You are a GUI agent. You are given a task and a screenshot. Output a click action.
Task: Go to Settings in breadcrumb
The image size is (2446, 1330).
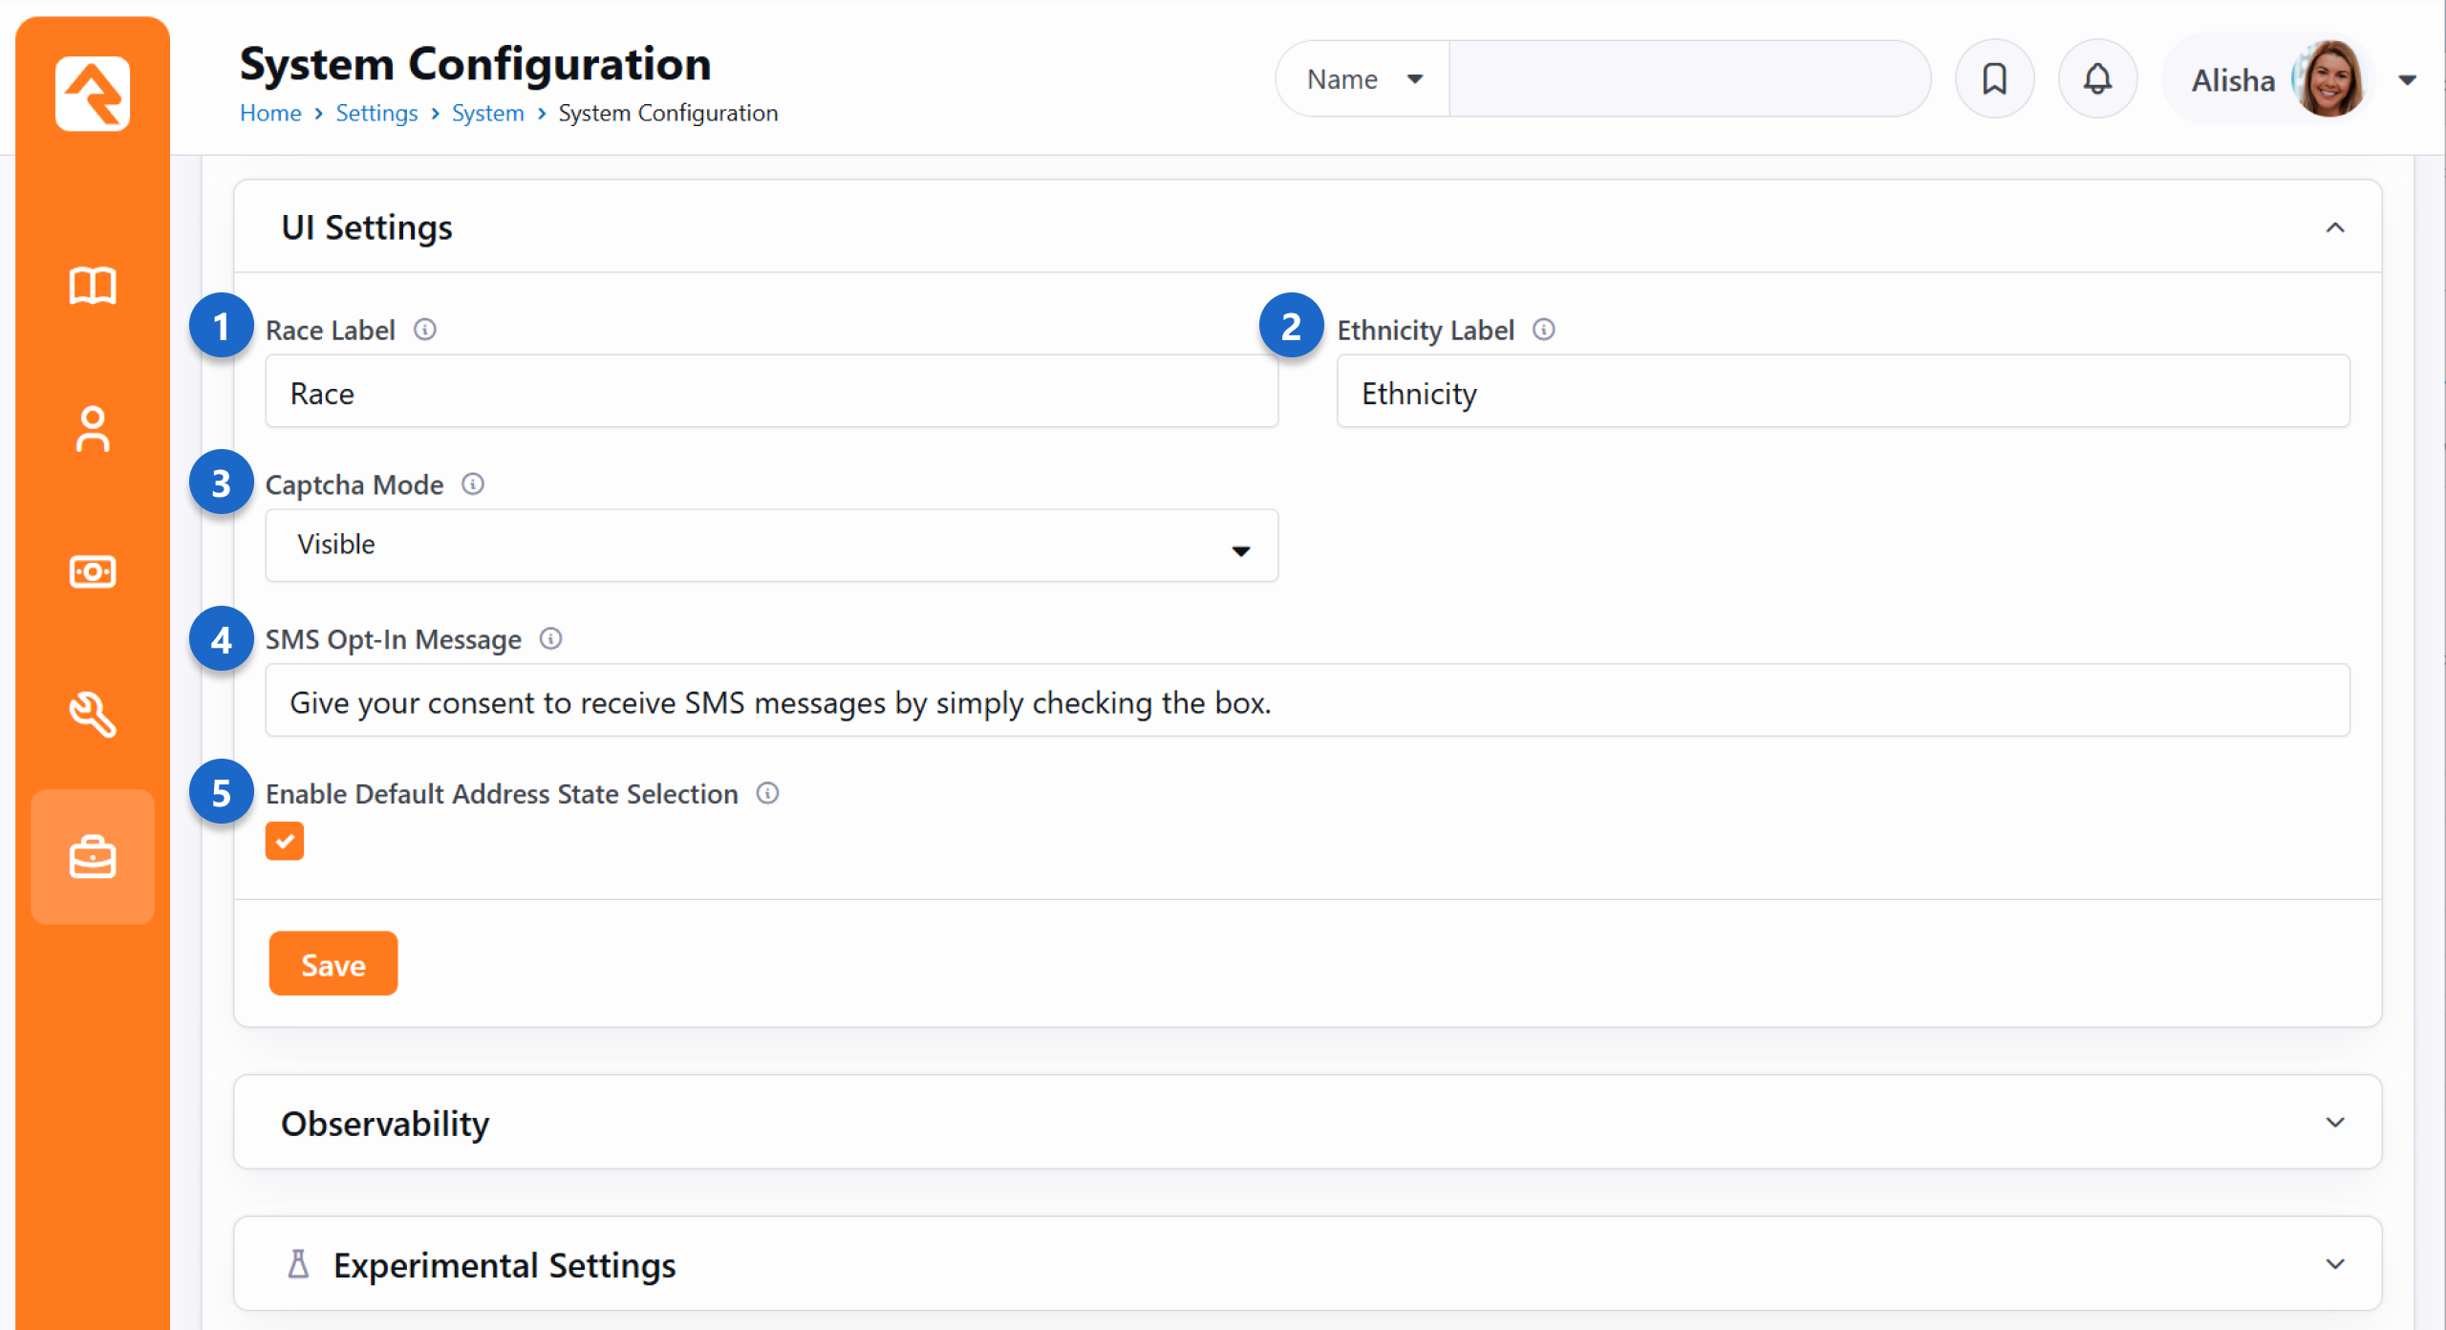(376, 113)
